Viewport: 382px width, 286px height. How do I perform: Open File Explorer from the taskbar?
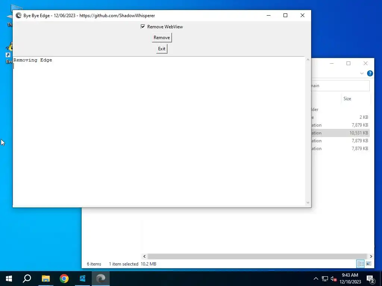(46, 279)
